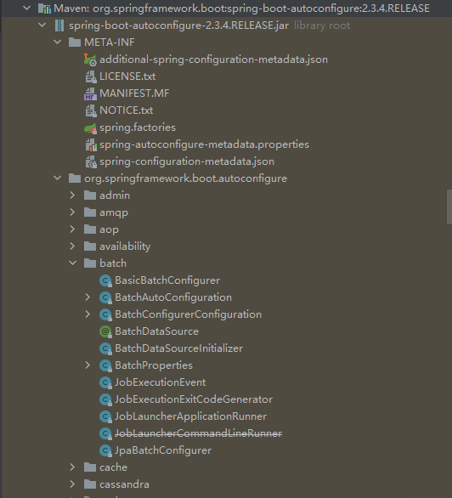
Task: Expand the amqp package
Action: pos(72,212)
